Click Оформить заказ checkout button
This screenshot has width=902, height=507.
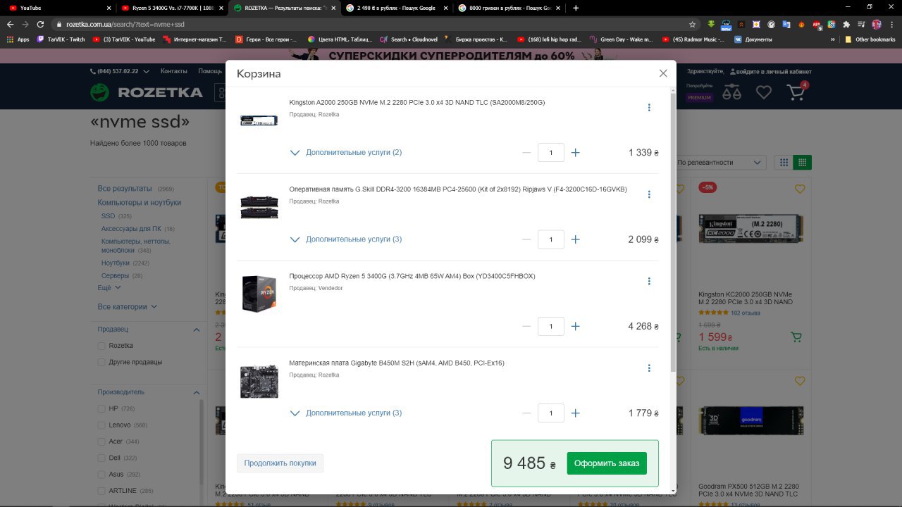coord(607,463)
